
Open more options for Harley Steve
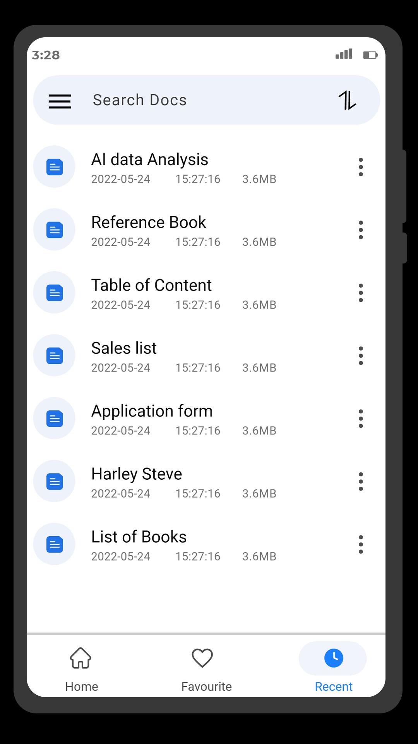point(361,481)
